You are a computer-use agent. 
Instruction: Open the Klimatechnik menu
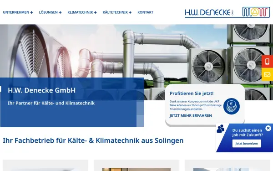(x=80, y=12)
